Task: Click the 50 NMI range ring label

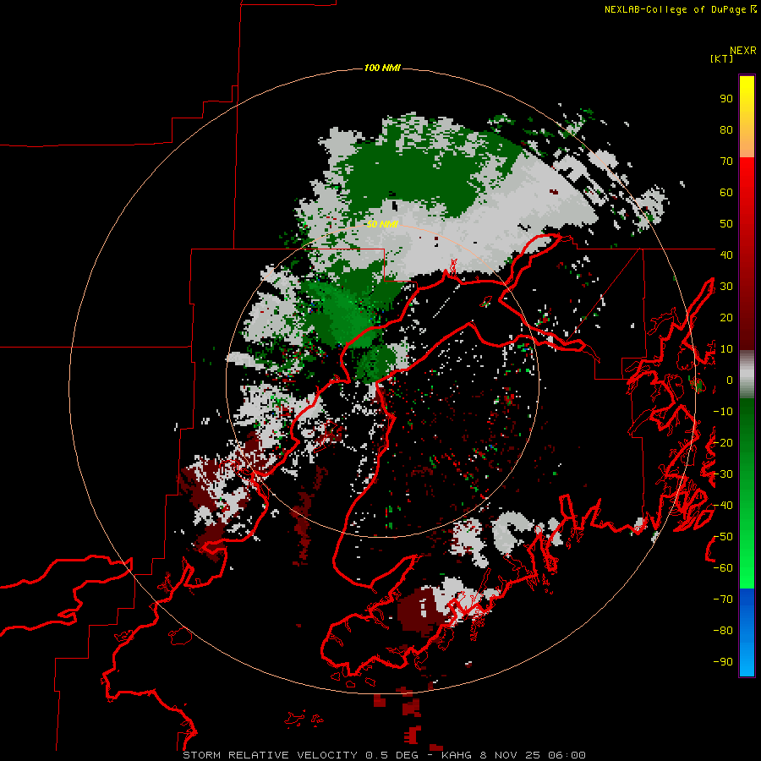Action: (x=382, y=224)
